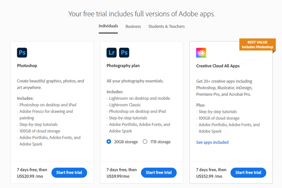Open the Students & Teachers tab
282x188 pixels.
click(166, 26)
